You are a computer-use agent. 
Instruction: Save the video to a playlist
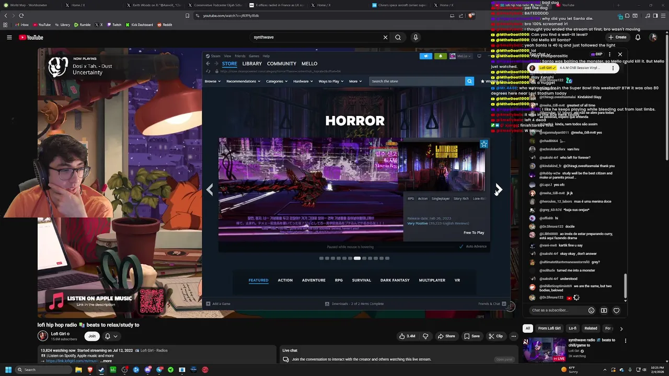[x=471, y=336]
